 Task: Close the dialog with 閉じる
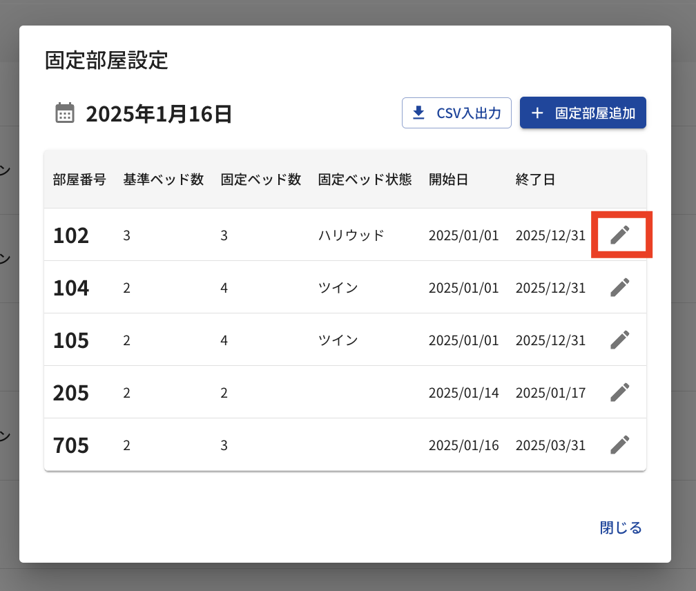[x=621, y=528]
